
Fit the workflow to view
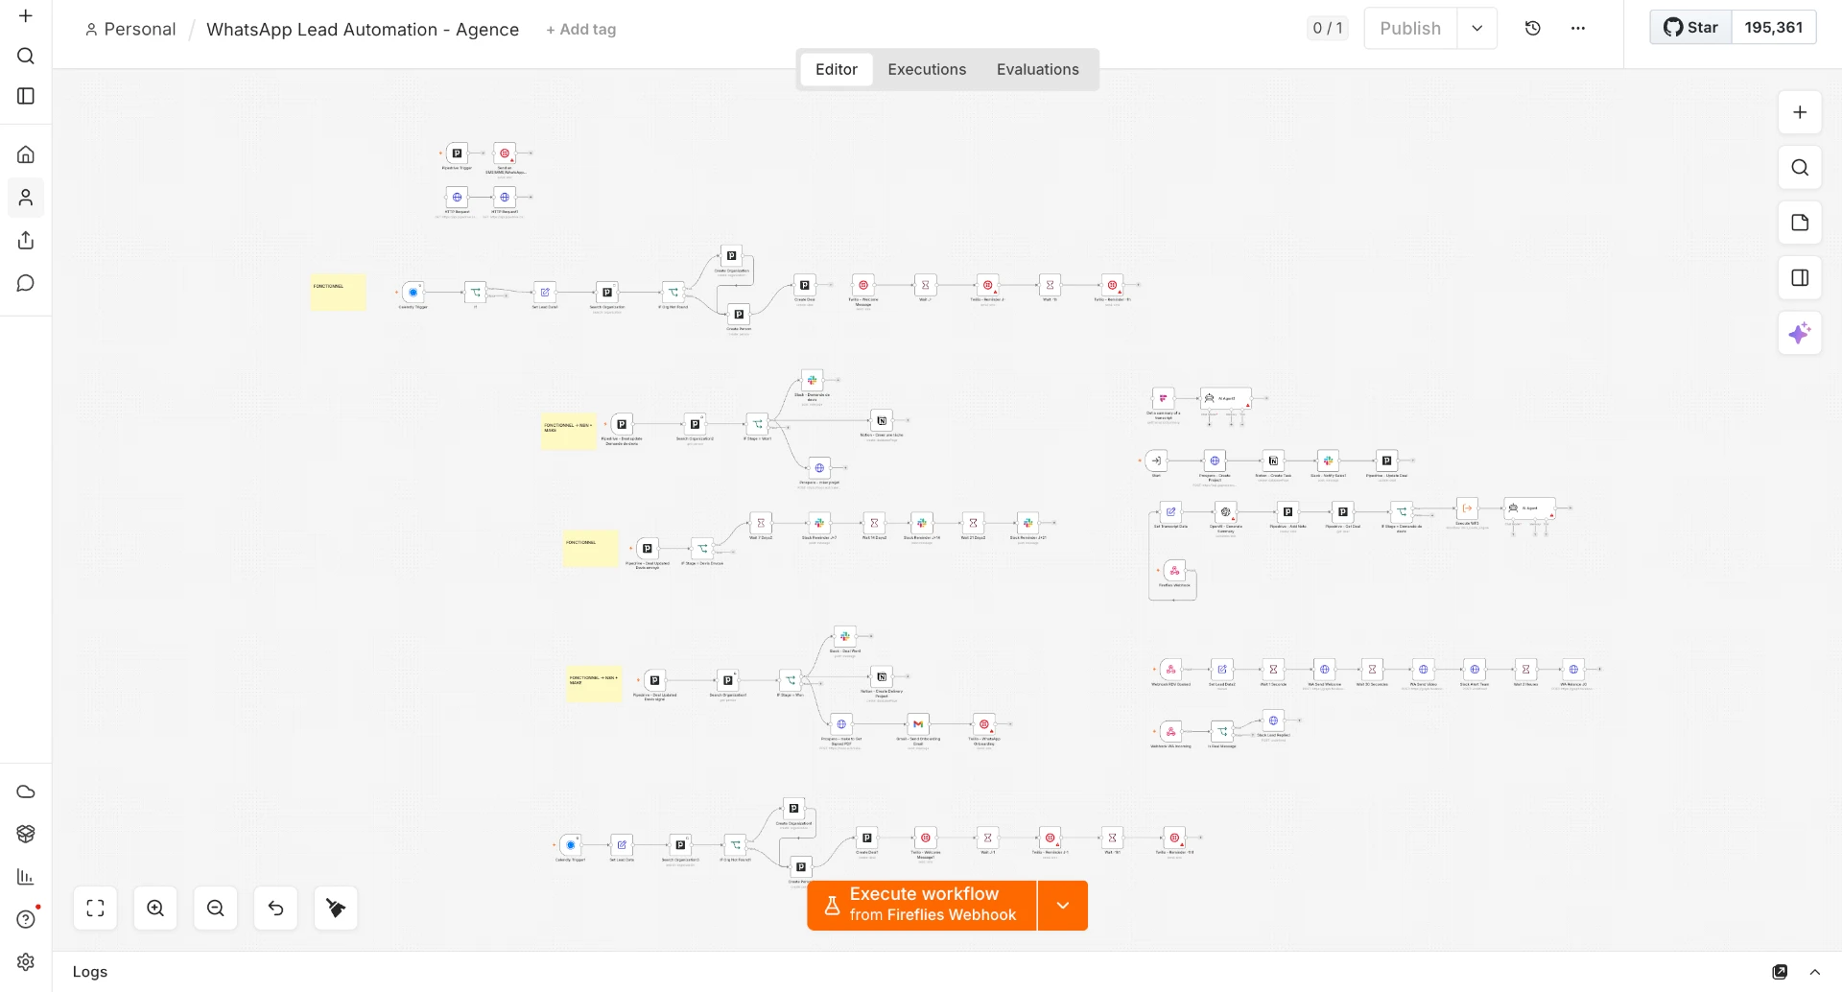95,909
